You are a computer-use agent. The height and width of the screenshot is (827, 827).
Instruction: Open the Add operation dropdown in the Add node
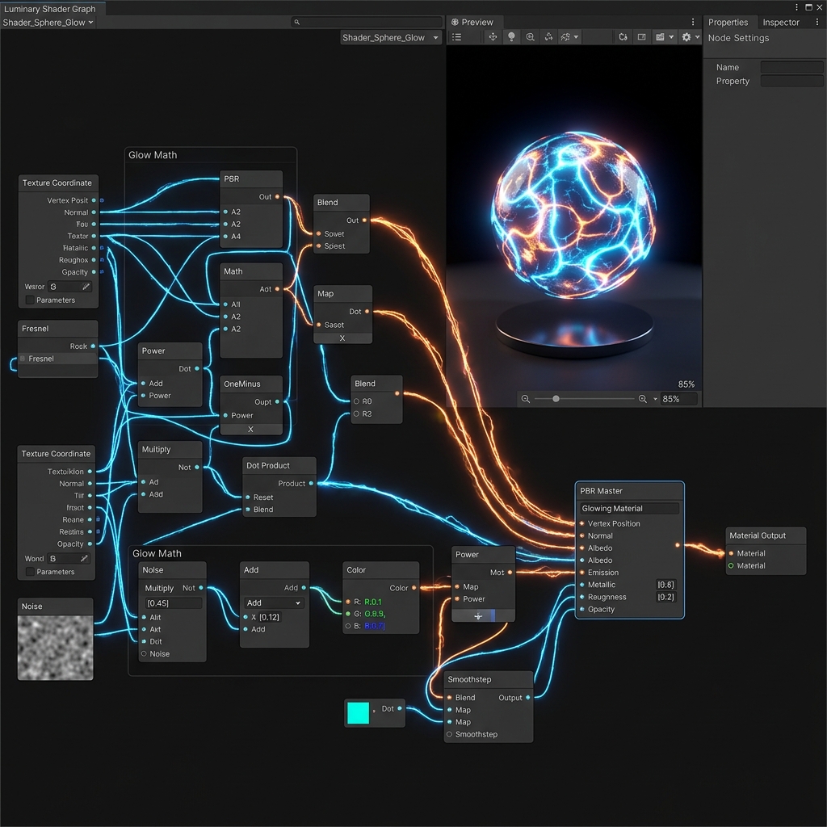[273, 602]
